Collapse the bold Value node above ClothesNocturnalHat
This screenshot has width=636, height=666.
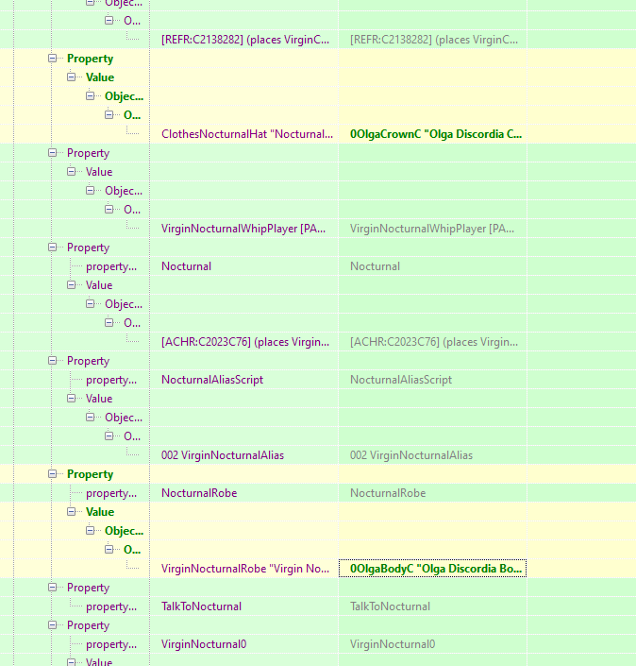coord(72,77)
